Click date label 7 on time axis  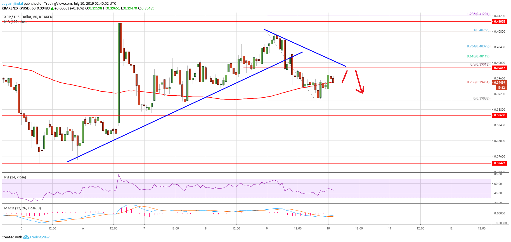[144, 228]
